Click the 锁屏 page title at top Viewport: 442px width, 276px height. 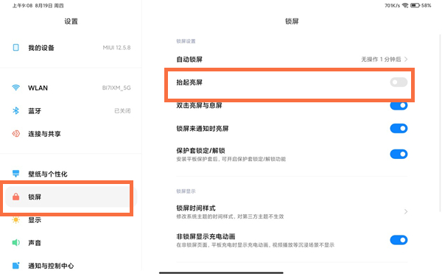[292, 21]
